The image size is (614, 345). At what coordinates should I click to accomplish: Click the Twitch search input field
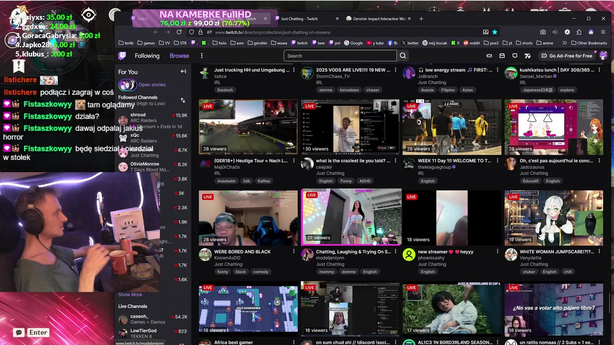[x=340, y=56]
